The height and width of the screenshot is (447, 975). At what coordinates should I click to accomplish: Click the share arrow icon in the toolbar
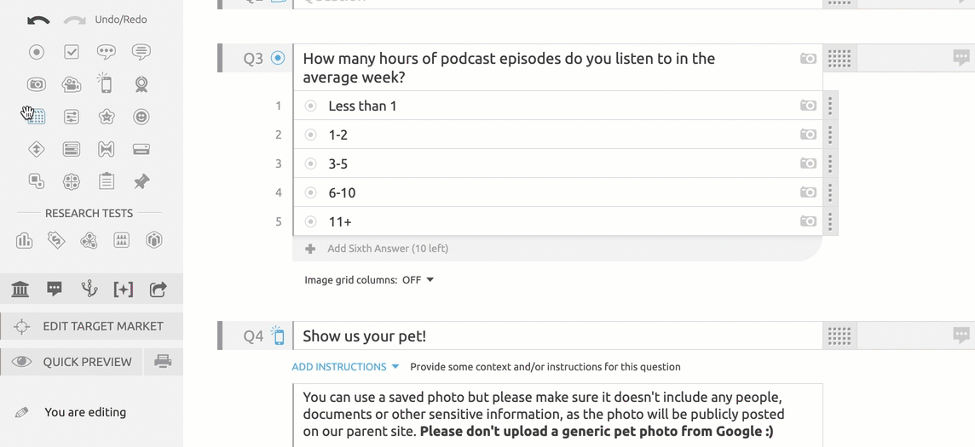tap(158, 289)
